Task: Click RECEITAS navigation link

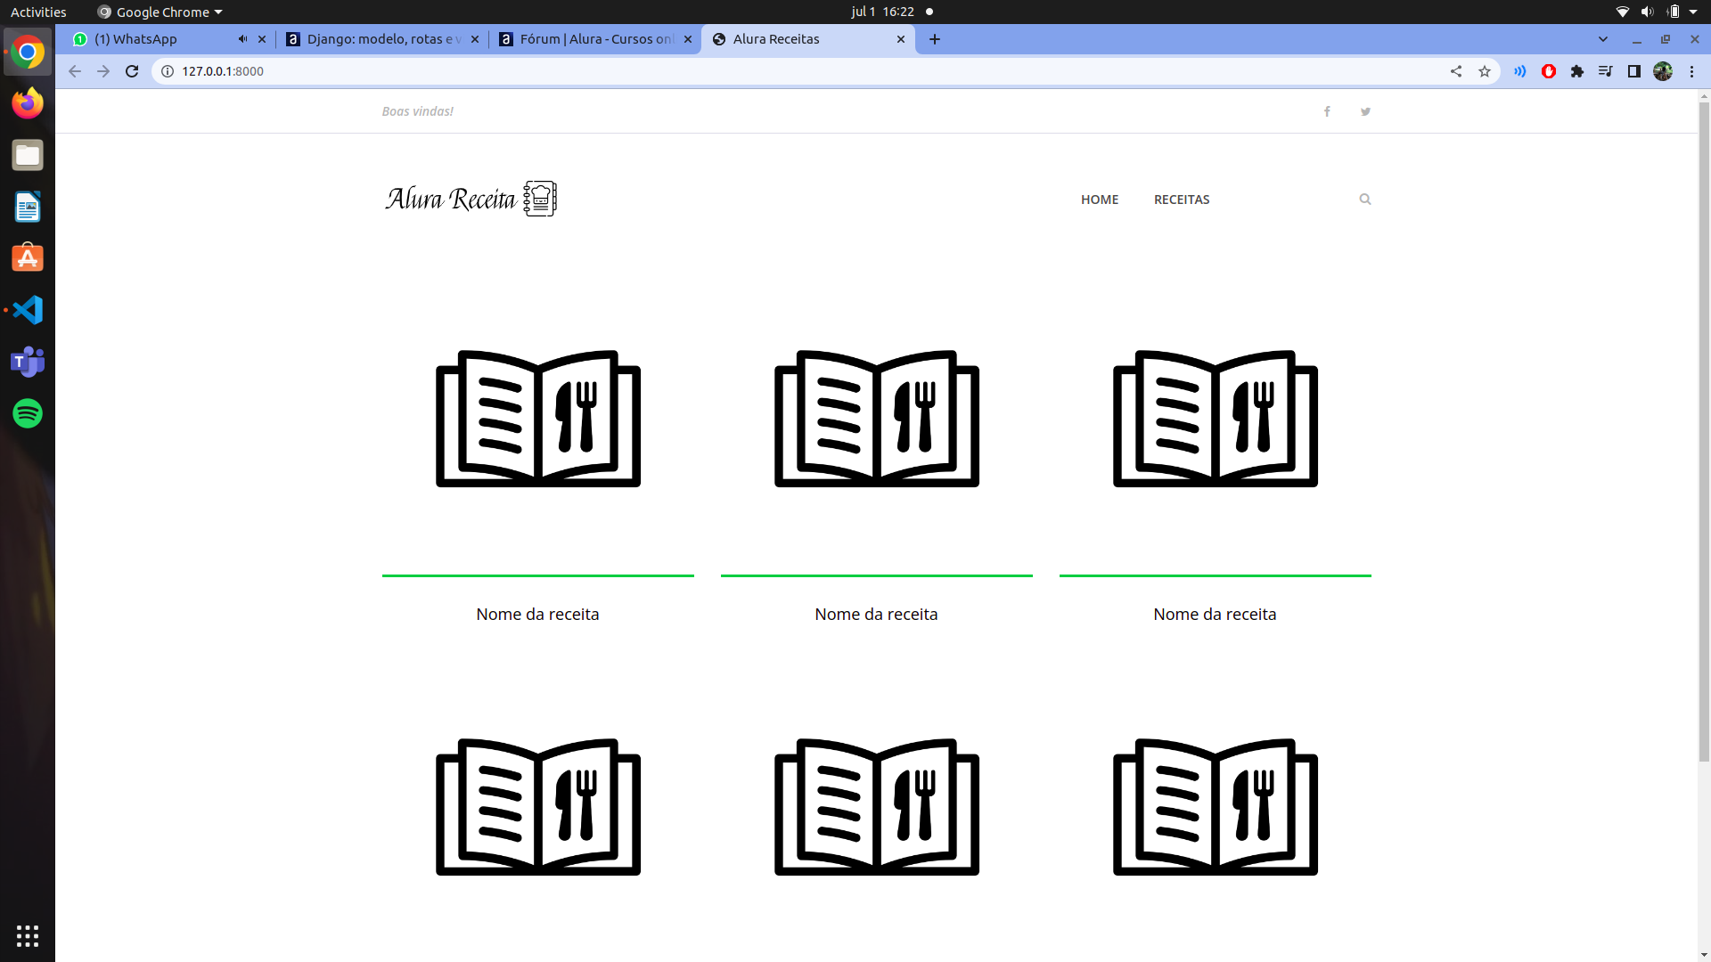Action: pos(1182,200)
